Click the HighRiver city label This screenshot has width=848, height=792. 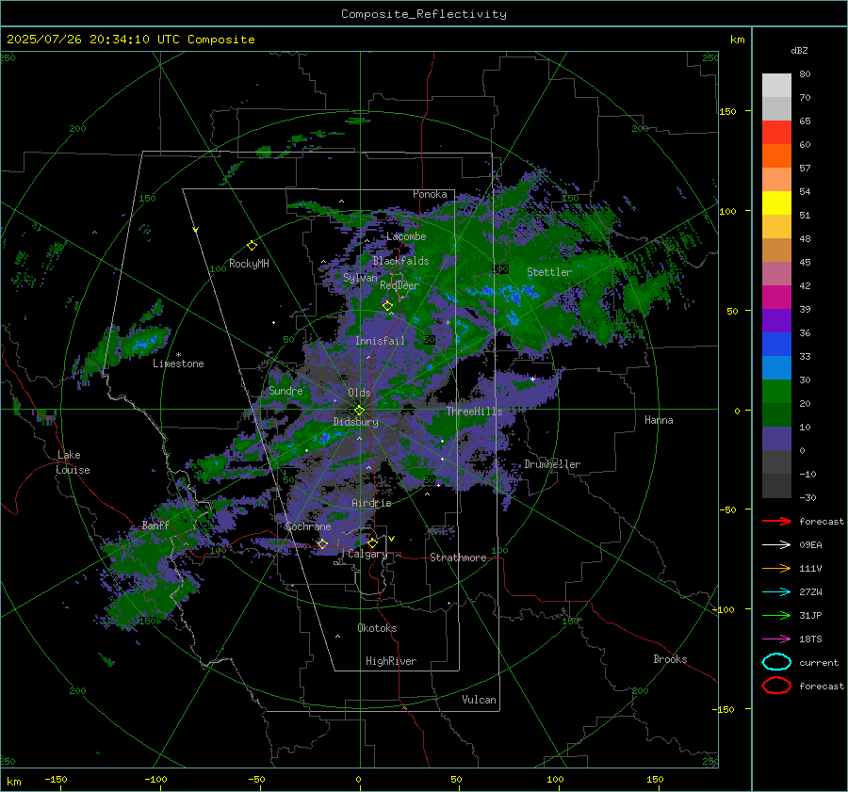[x=391, y=661]
